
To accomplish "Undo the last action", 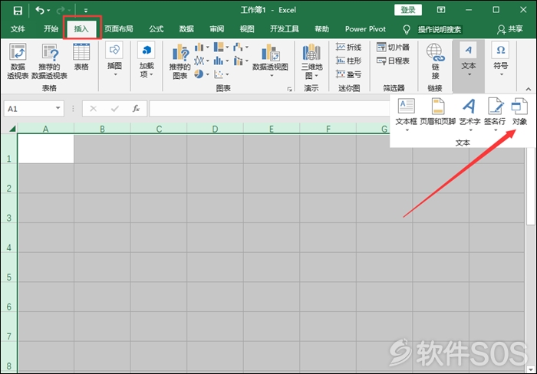I will 40,10.
